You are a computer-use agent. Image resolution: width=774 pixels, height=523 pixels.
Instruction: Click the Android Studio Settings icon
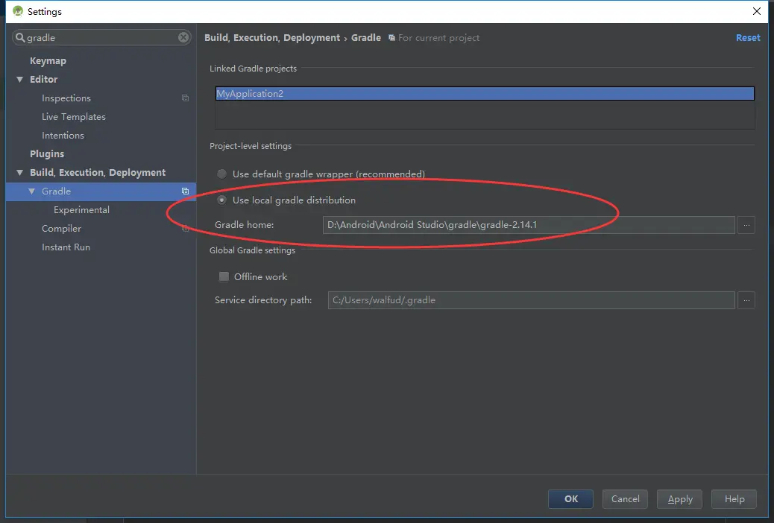(x=18, y=11)
